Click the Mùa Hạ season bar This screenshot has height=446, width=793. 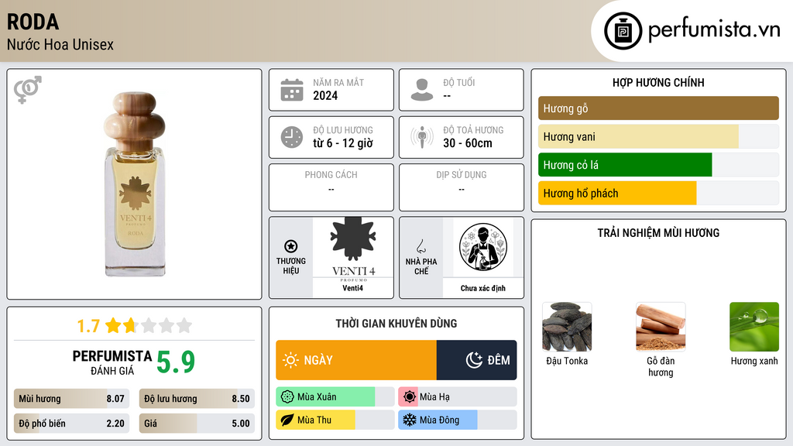tap(457, 397)
